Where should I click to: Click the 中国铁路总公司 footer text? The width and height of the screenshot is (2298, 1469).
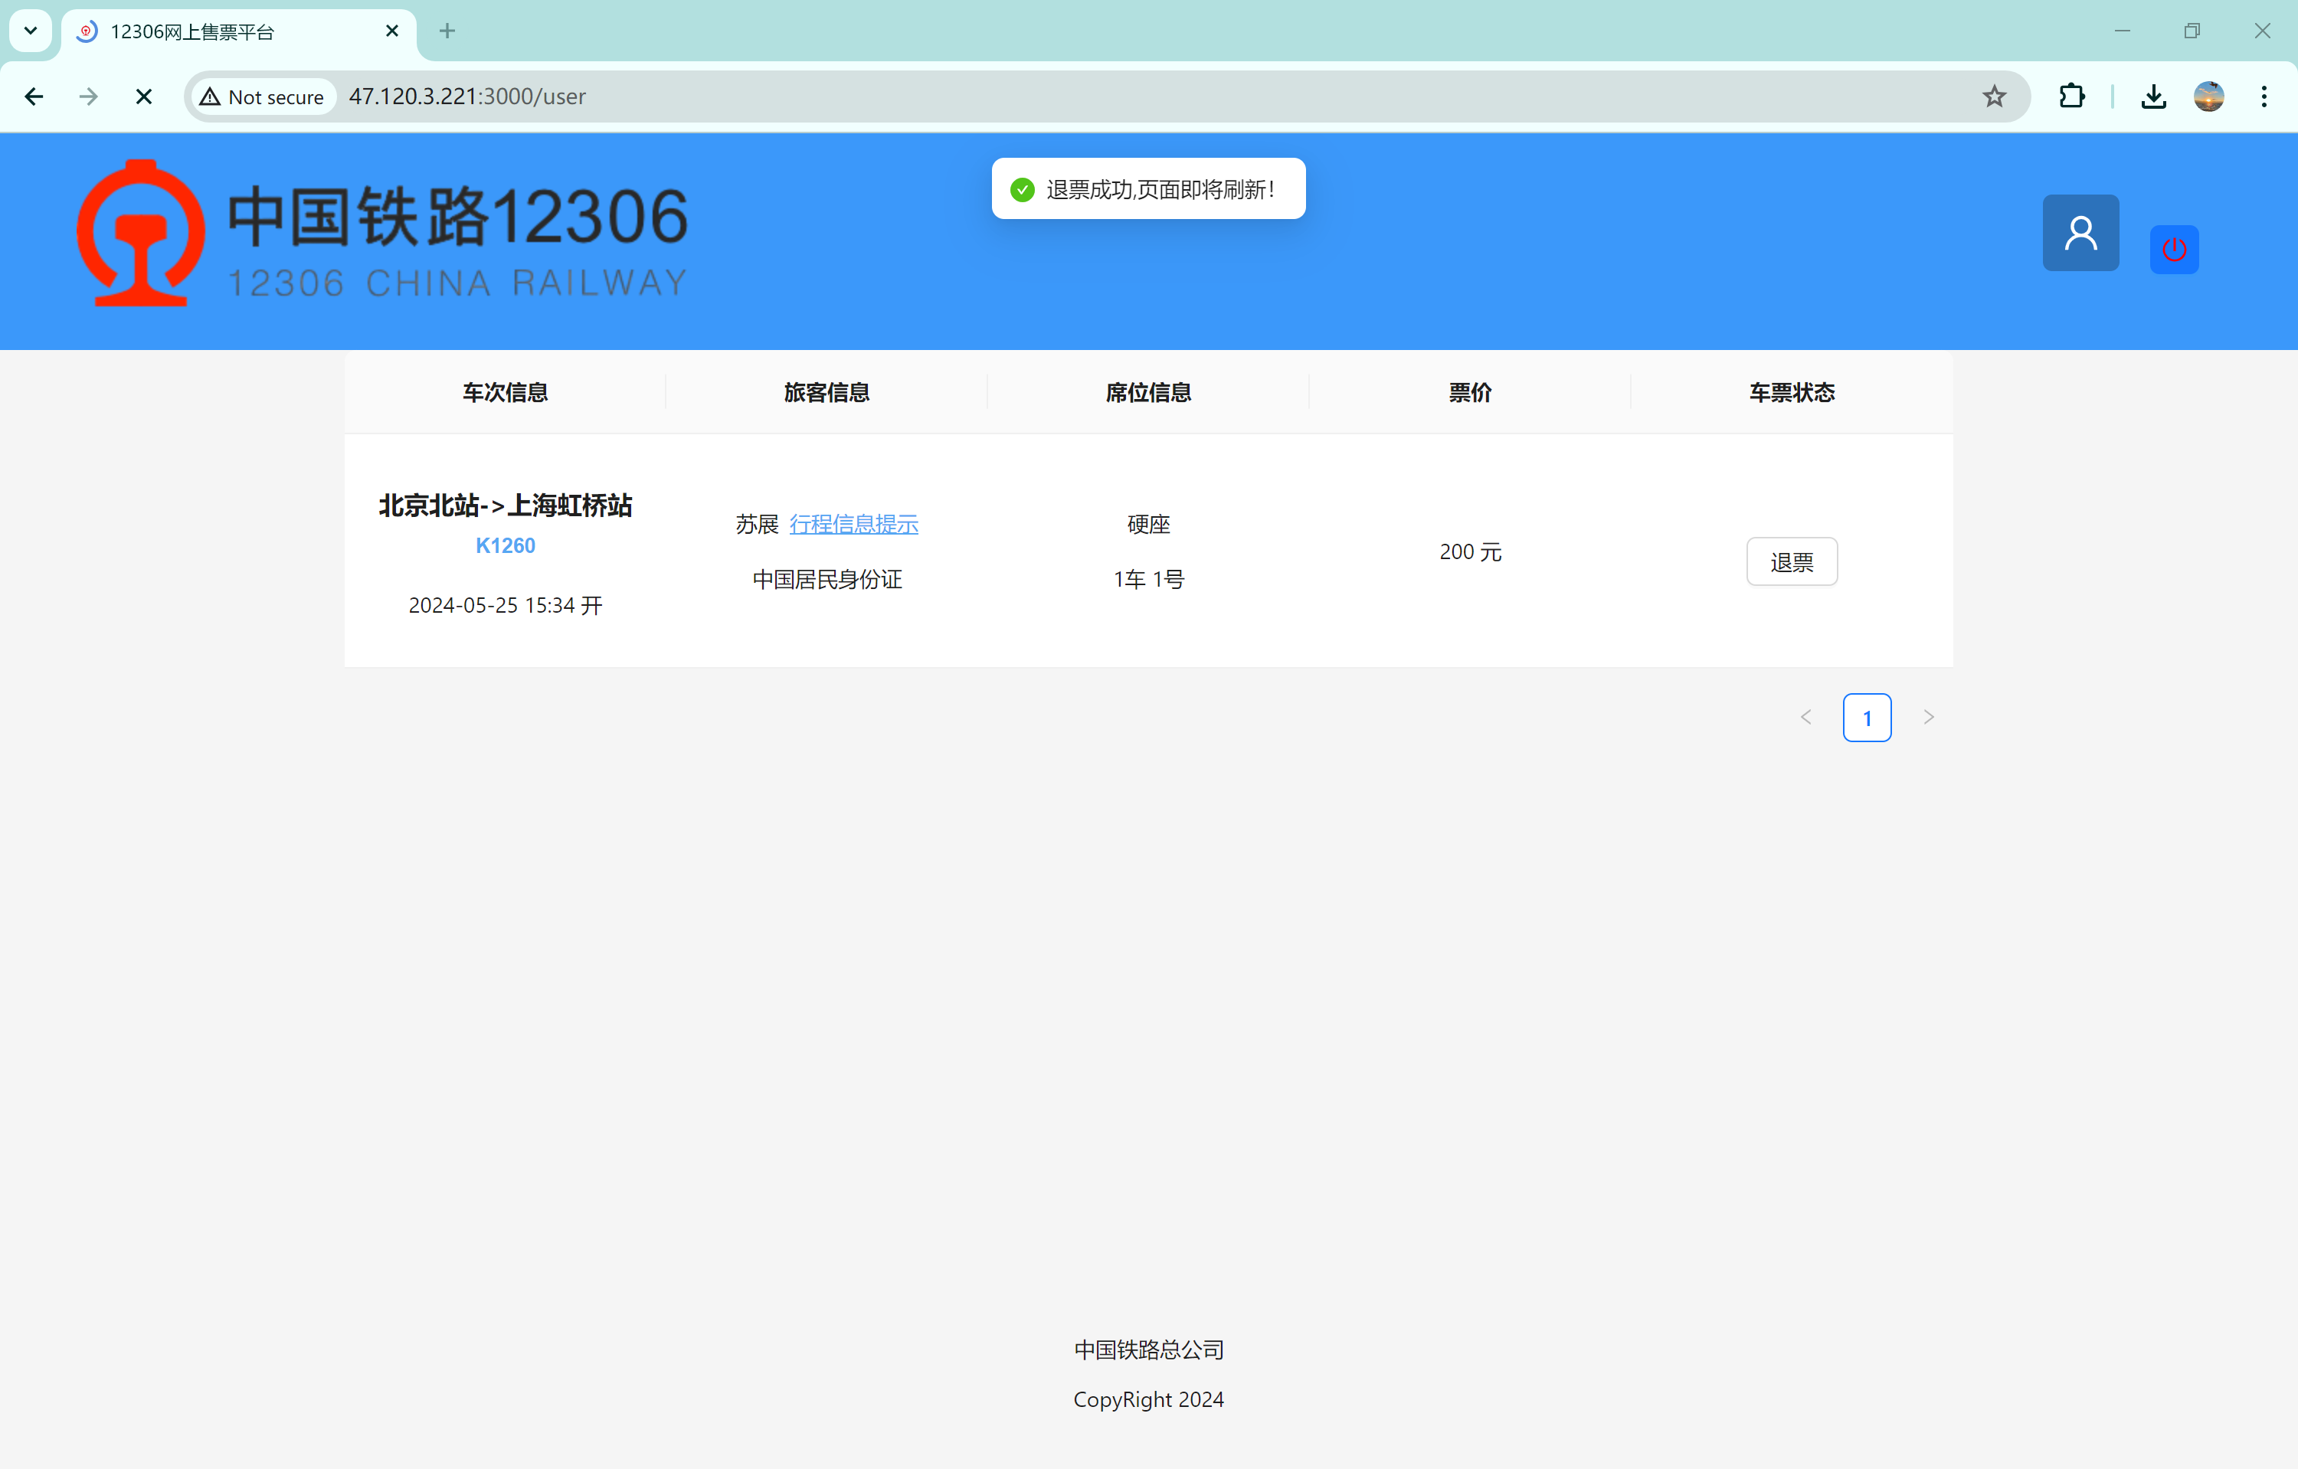coord(1149,1350)
